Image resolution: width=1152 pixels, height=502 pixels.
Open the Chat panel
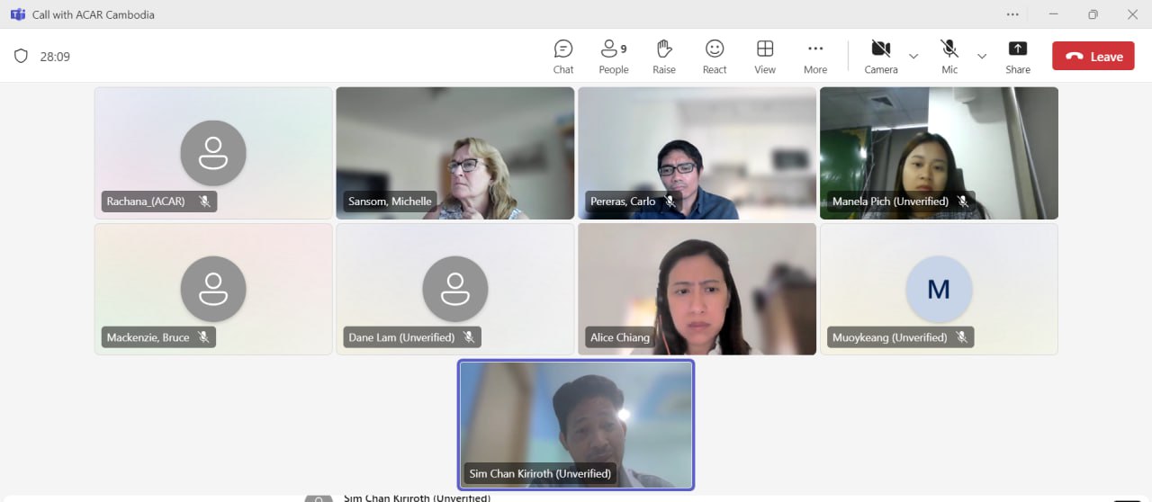(563, 57)
